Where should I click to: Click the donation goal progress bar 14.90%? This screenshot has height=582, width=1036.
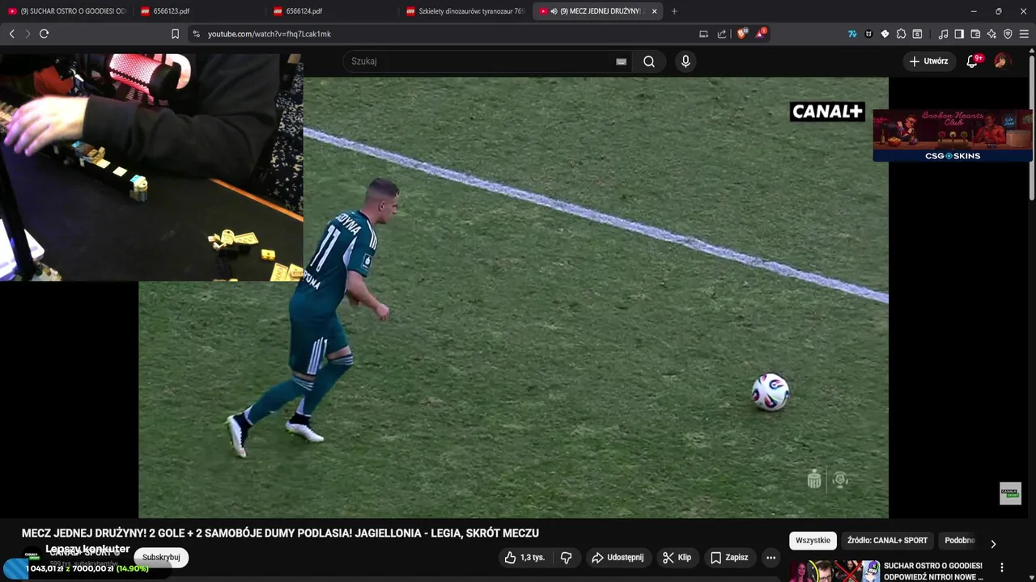click(x=88, y=568)
